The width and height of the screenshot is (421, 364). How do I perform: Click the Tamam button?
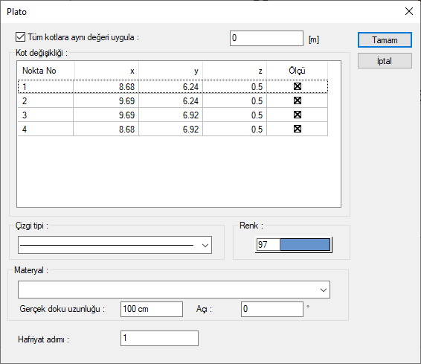coord(385,40)
